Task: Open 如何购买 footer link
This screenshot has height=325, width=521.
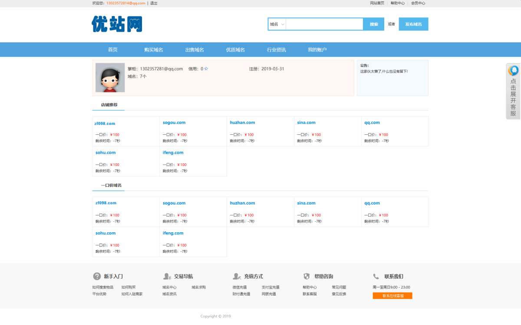Action: (x=129, y=287)
